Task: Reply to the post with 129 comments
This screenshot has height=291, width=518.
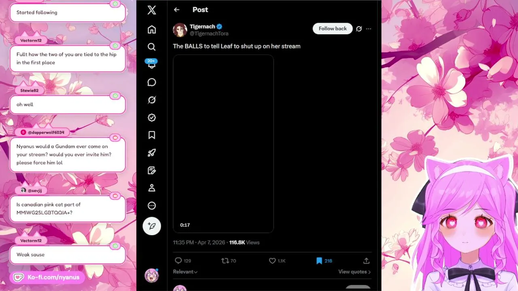Action: click(x=178, y=261)
